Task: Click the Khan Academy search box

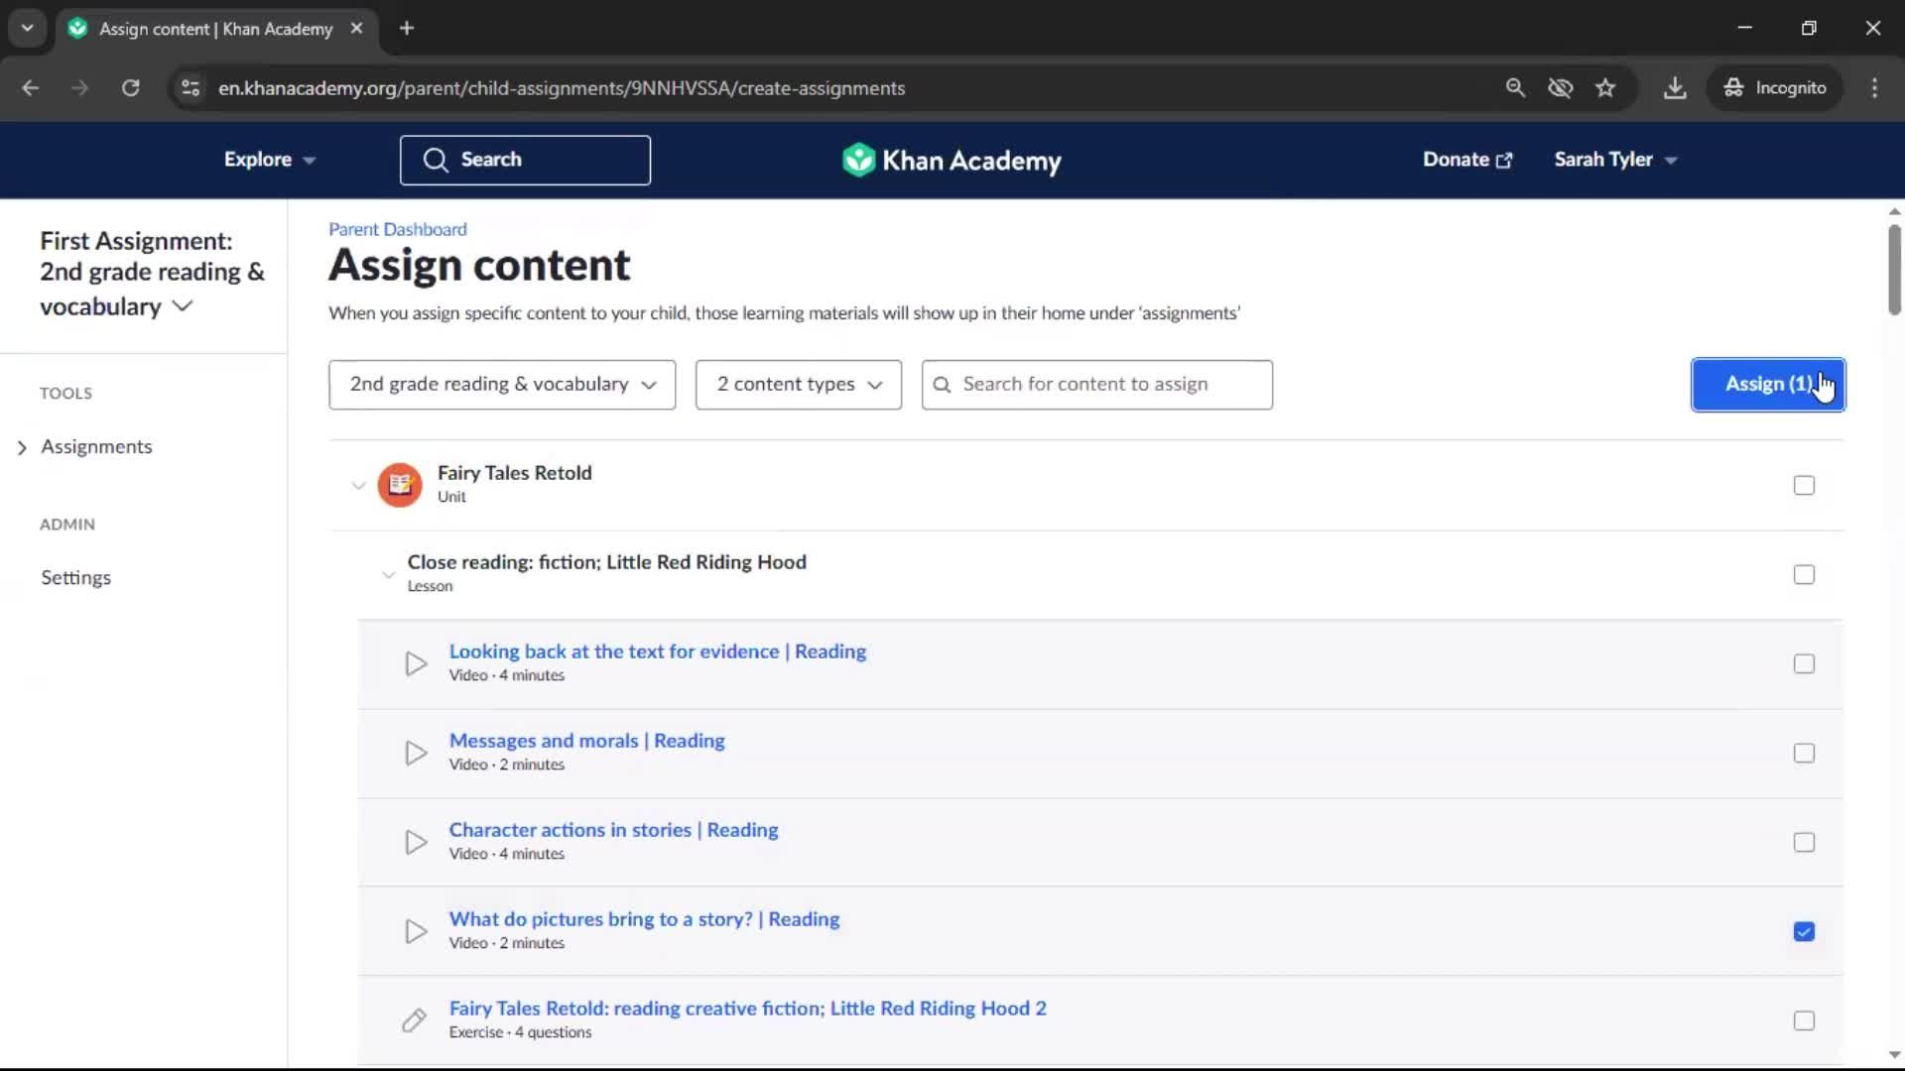Action: [525, 160]
